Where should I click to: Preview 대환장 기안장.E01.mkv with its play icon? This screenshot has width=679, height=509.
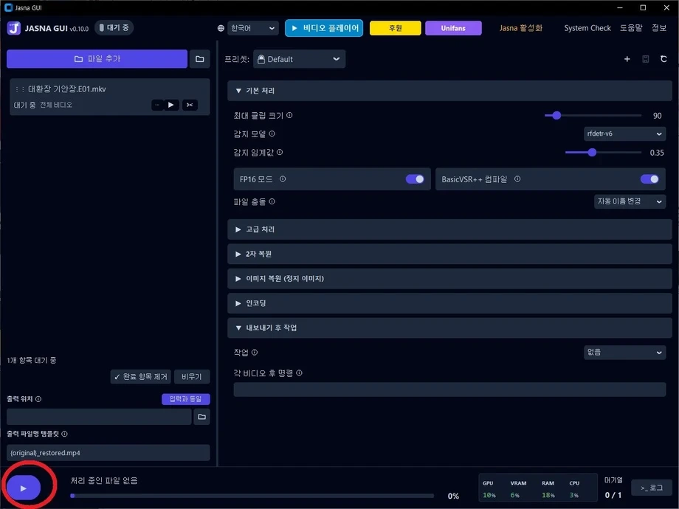171,105
